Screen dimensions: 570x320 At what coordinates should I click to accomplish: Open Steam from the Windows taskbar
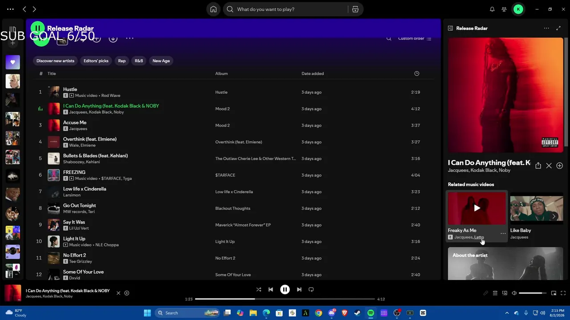coord(358,313)
